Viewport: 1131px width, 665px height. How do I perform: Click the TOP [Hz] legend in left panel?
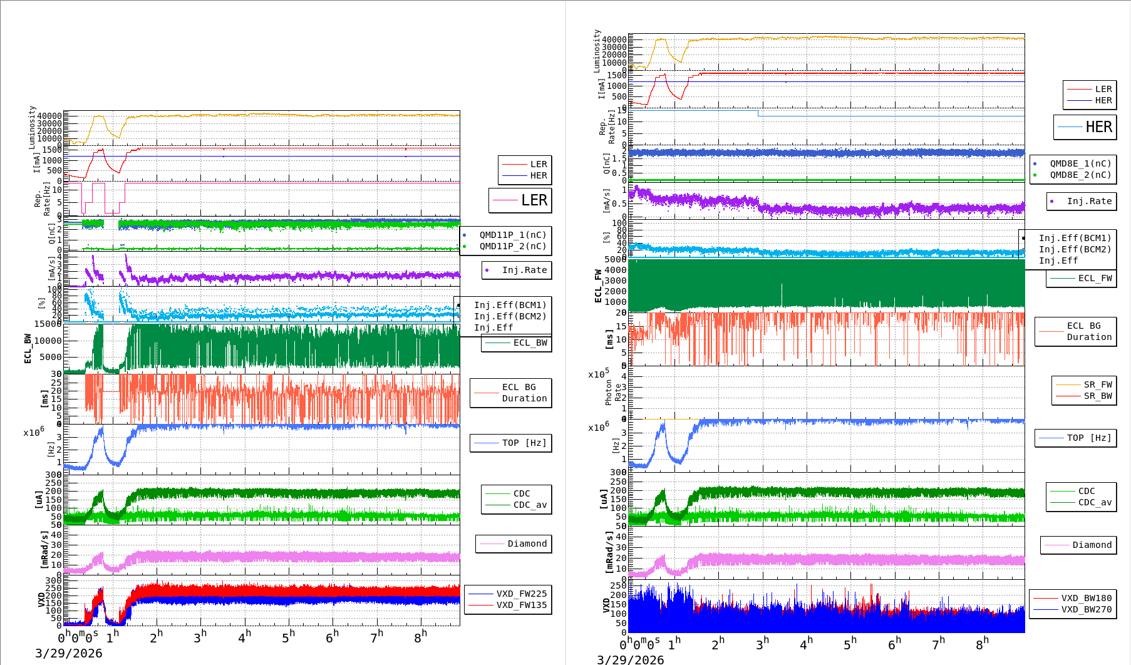point(524,443)
